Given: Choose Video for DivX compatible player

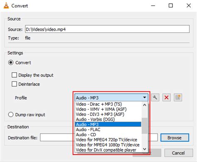Looking at the screenshot, I should tap(108, 150).
